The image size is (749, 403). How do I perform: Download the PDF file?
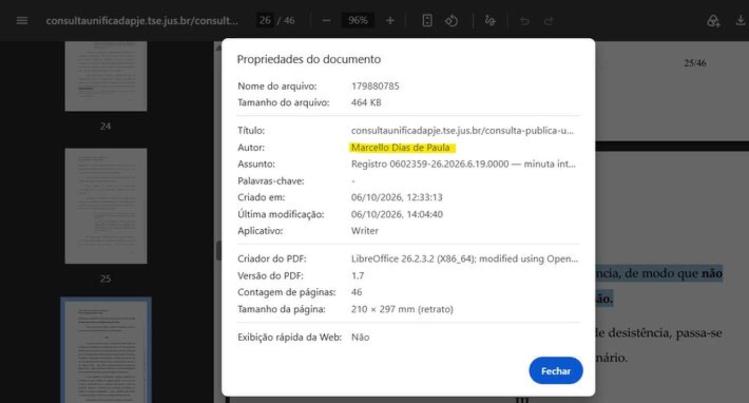pyautogui.click(x=740, y=20)
